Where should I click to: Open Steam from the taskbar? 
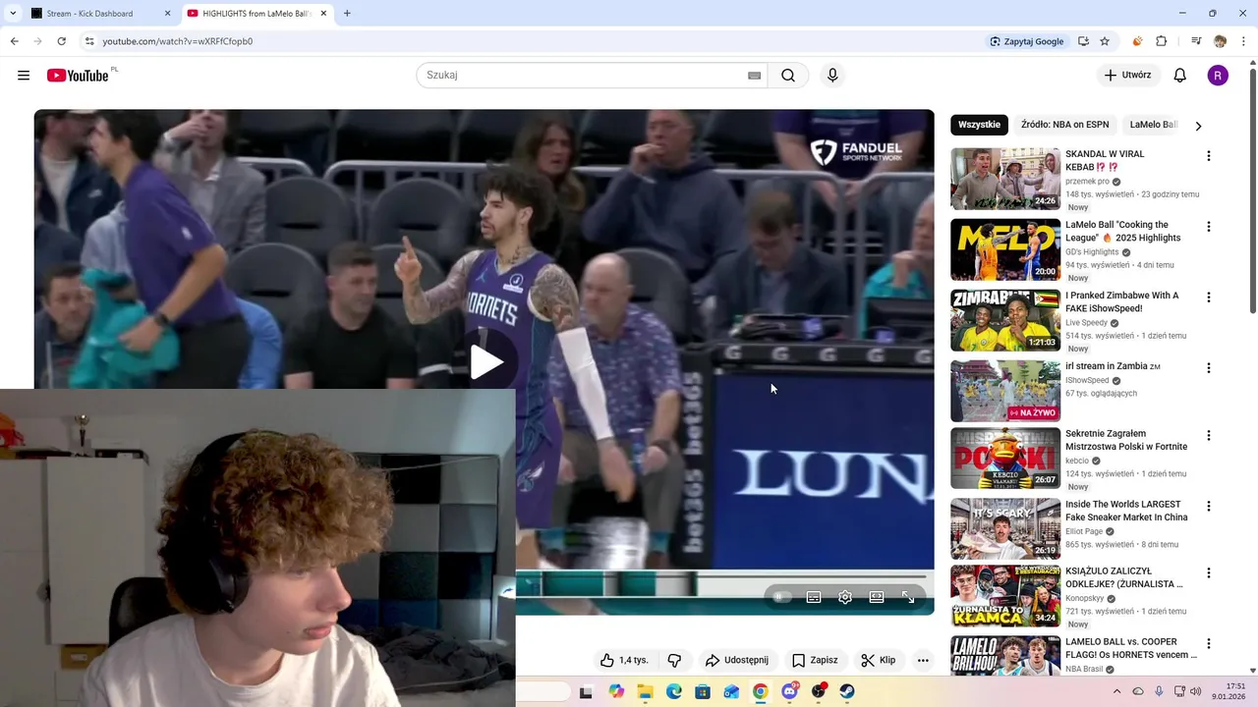click(x=847, y=691)
